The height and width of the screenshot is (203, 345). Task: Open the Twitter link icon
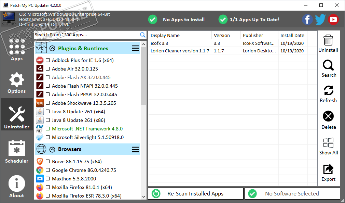click(320, 20)
